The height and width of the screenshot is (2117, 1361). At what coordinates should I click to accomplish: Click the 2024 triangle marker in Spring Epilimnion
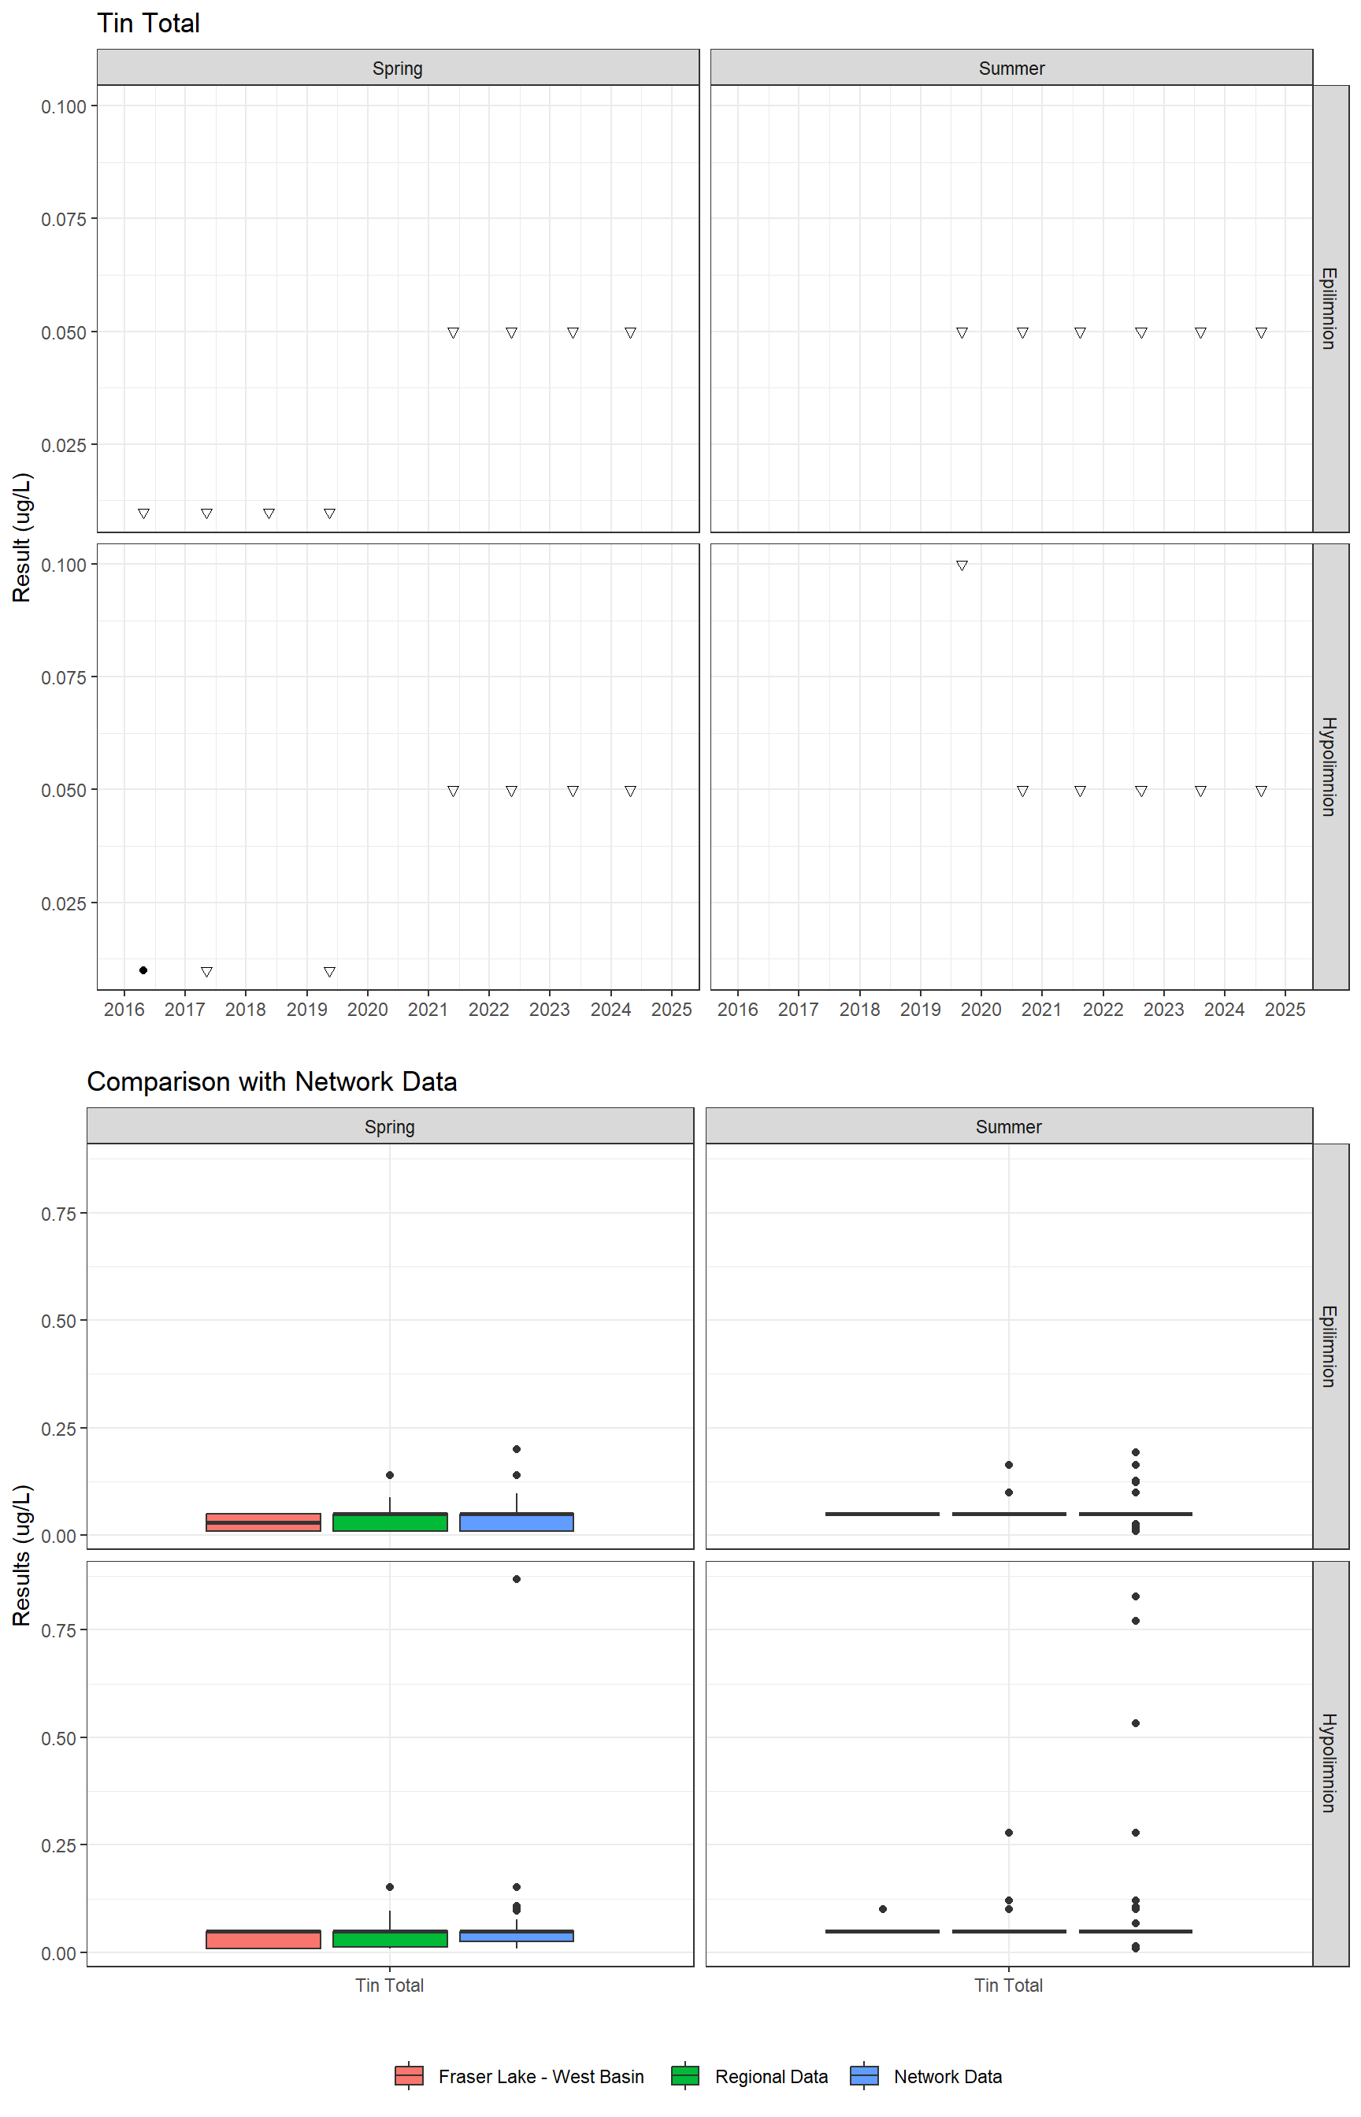(630, 333)
